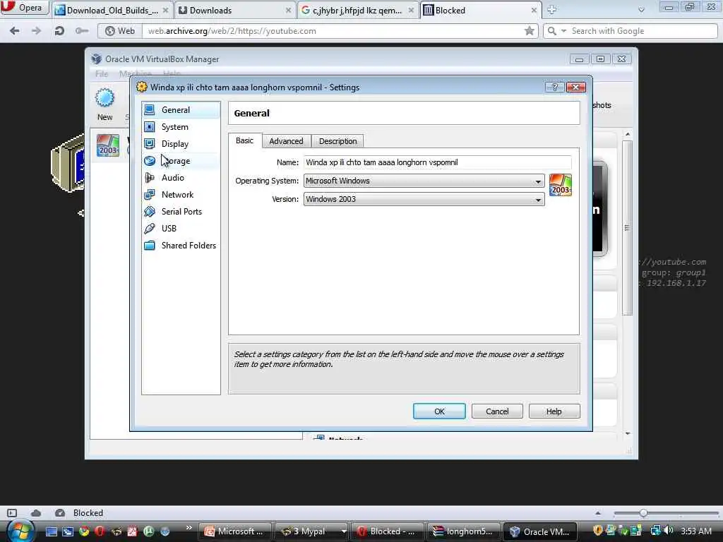Open the search engine dropdown arrow
This screenshot has width=723, height=542.
563,31
